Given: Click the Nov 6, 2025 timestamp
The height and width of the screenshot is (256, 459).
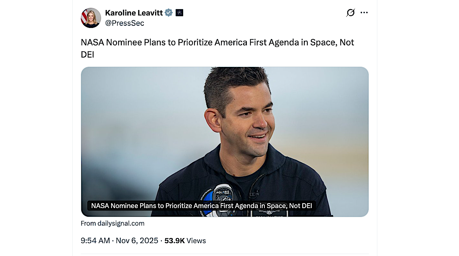Looking at the screenshot, I should coord(137,241).
